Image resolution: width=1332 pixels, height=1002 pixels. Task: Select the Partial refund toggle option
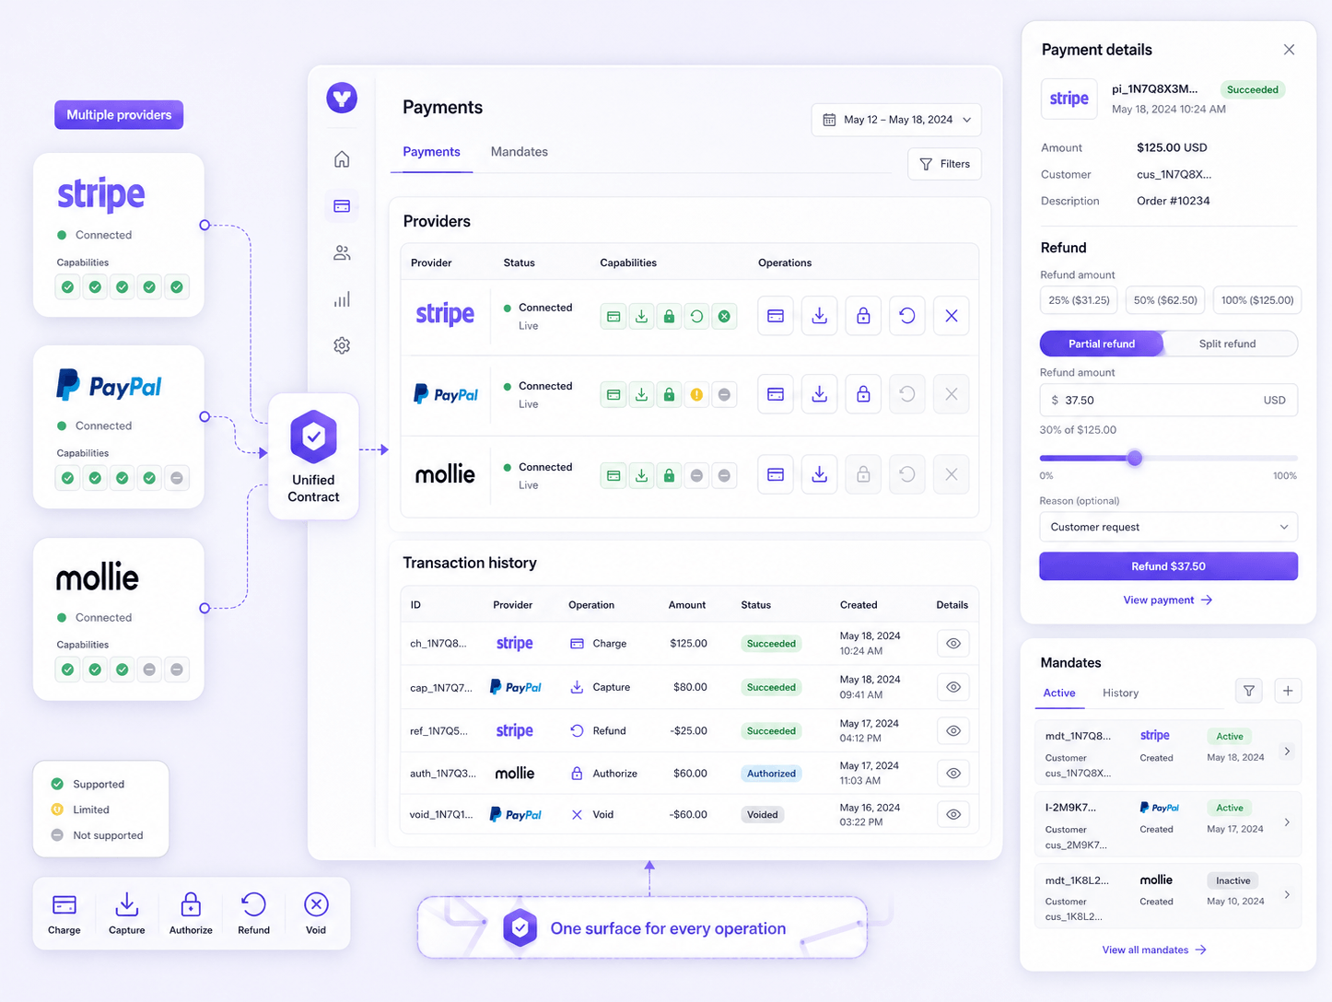1102,344
